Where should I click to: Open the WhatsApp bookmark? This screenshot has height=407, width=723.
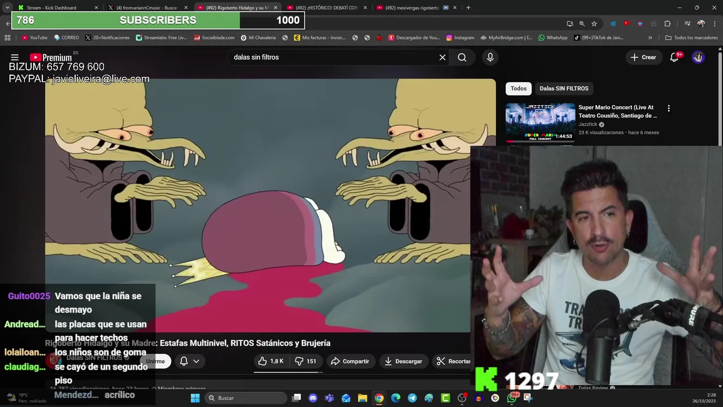(x=553, y=38)
